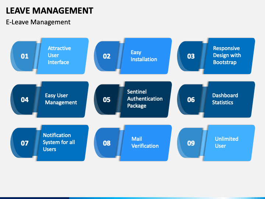Select the Mail Verification card

146,143
